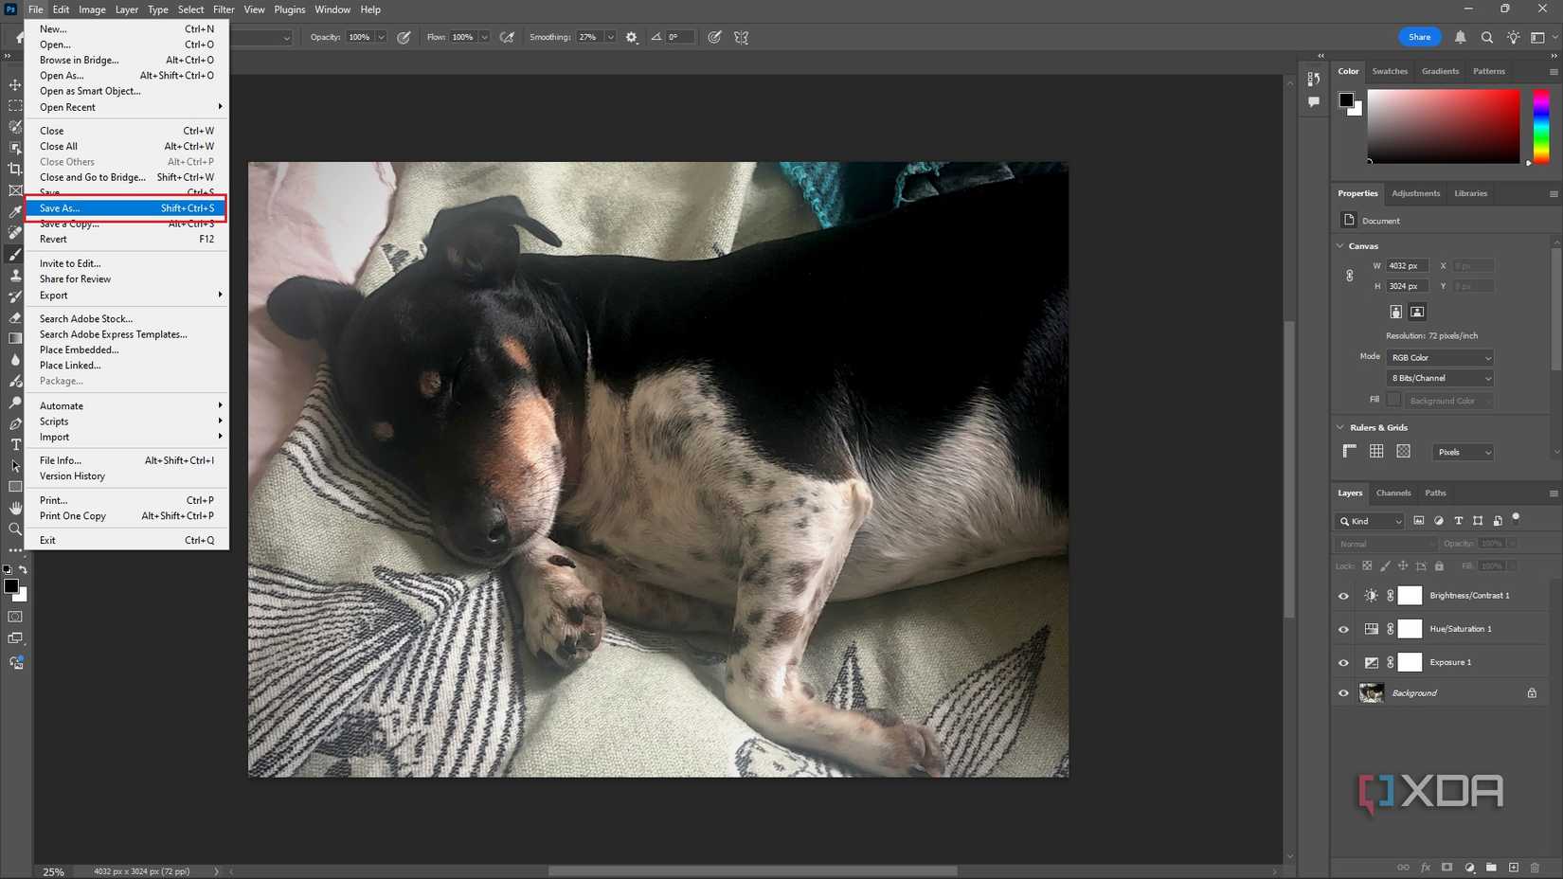Image resolution: width=1563 pixels, height=879 pixels.
Task: Switch to the Channels tab
Action: (x=1392, y=493)
